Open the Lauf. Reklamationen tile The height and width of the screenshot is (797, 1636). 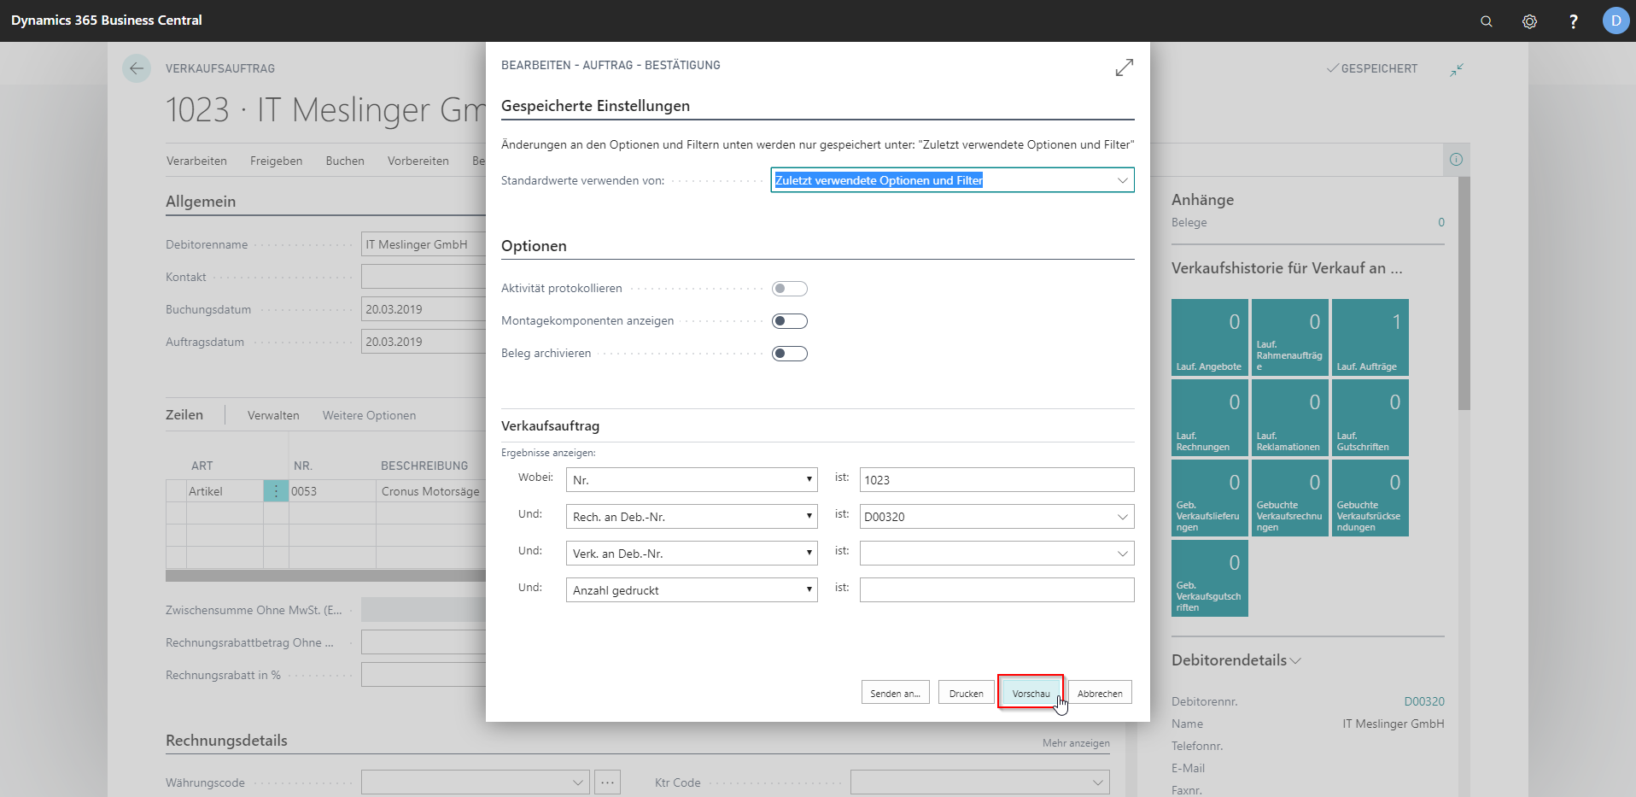(1290, 418)
